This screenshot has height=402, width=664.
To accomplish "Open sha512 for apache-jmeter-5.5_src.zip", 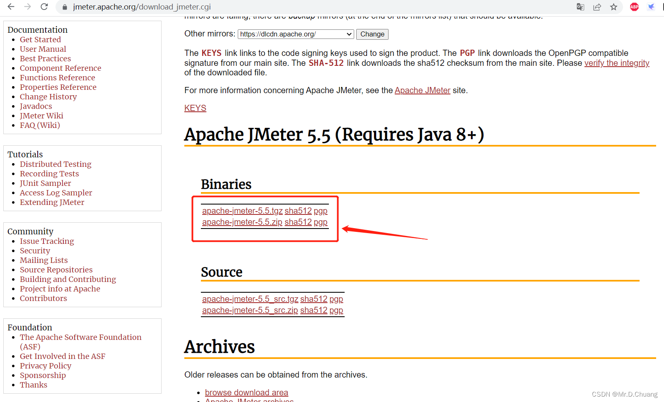I will click(x=314, y=310).
